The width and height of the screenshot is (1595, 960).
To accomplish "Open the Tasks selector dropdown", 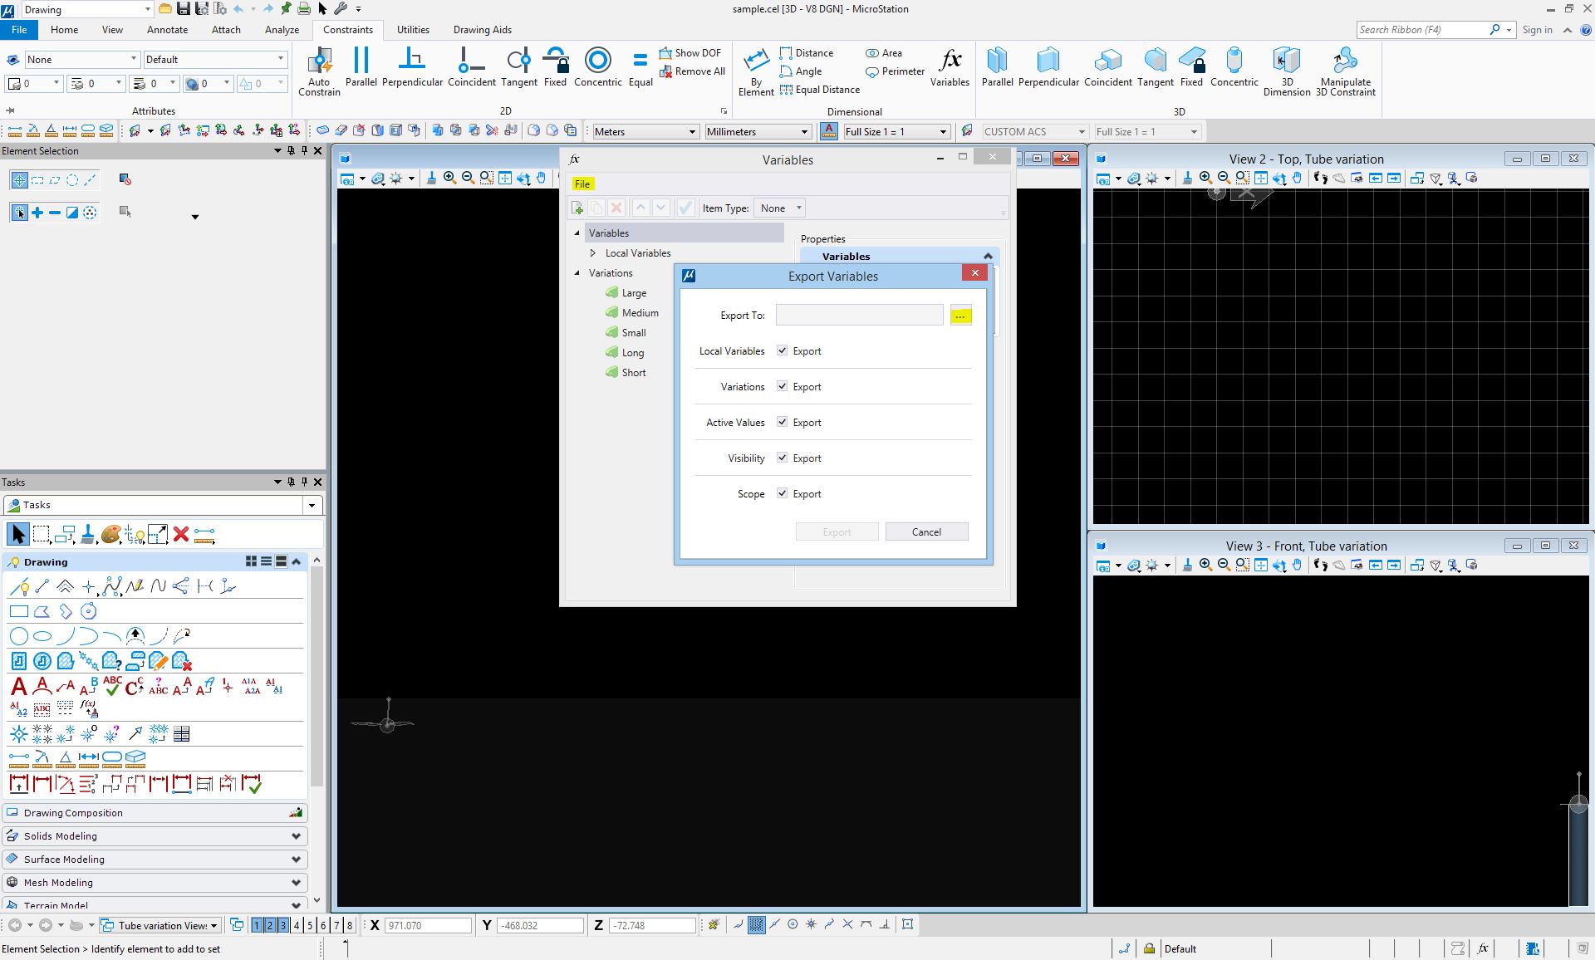I will pyautogui.click(x=312, y=505).
